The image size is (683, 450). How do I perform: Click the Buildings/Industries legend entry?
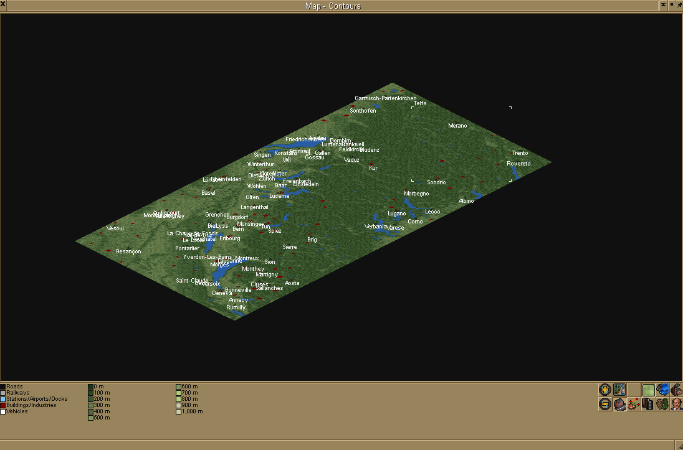point(28,405)
